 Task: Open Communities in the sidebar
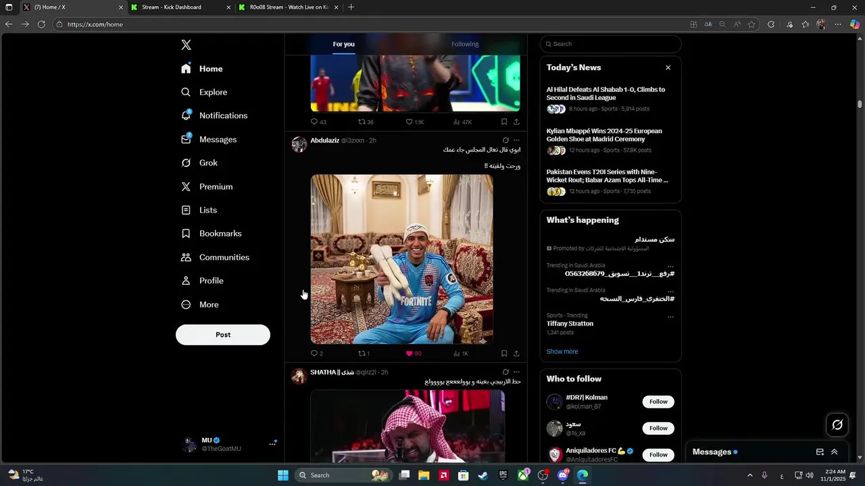(215, 257)
